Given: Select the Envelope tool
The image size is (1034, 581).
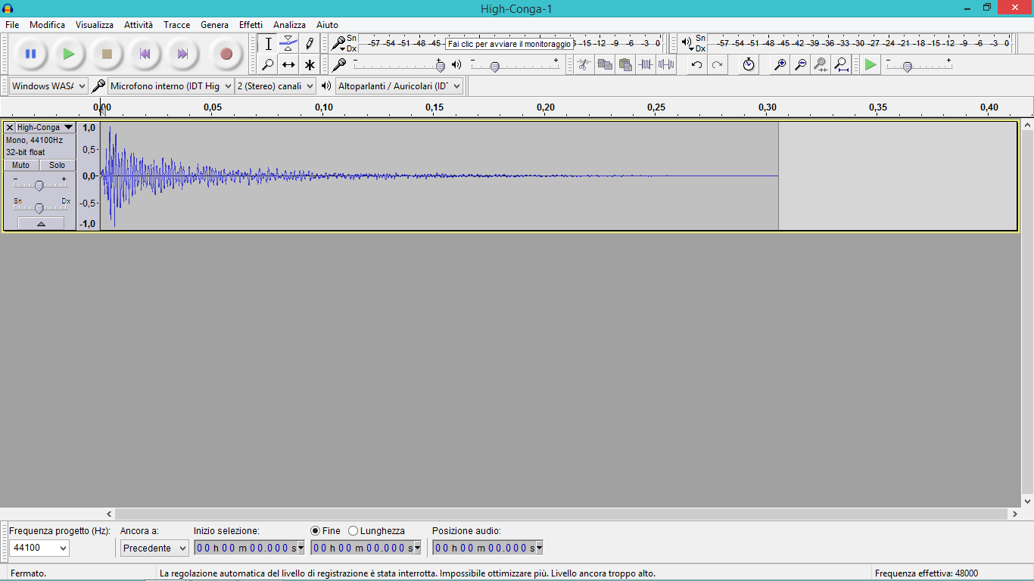Looking at the screenshot, I should (288, 44).
